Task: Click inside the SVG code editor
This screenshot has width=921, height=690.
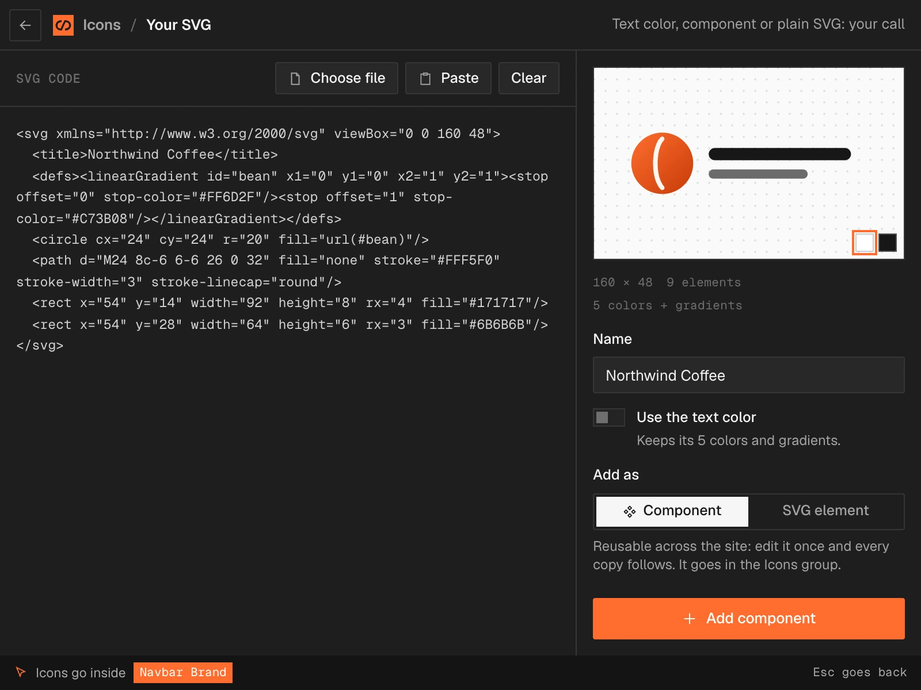Action: [288, 379]
